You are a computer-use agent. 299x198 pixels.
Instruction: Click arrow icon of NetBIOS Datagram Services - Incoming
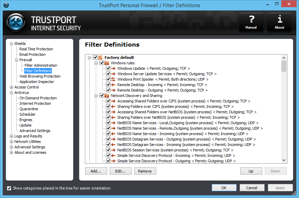113,145
